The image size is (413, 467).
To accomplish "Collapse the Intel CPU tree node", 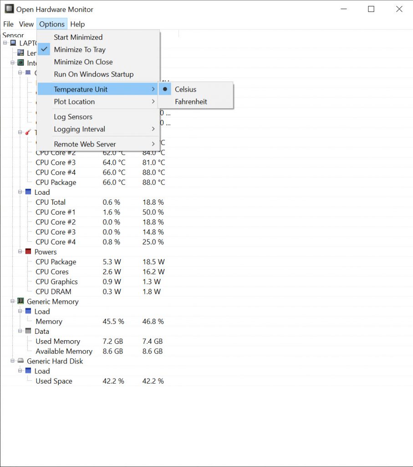I will click(x=12, y=62).
